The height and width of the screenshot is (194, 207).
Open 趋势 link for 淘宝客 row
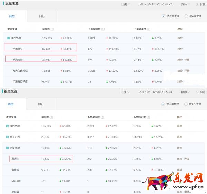179,170
